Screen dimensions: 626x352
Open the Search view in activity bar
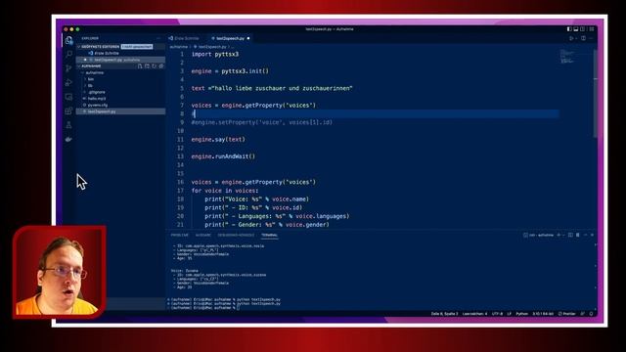coord(68,54)
